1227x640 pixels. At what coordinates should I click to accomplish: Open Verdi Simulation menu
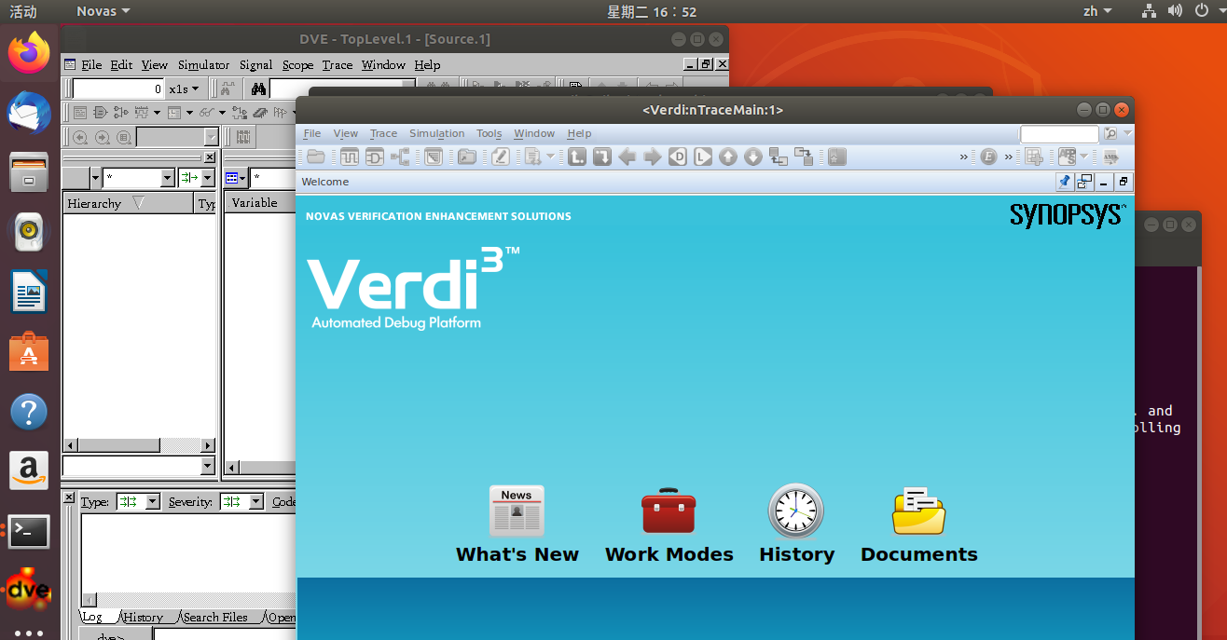[x=436, y=133]
